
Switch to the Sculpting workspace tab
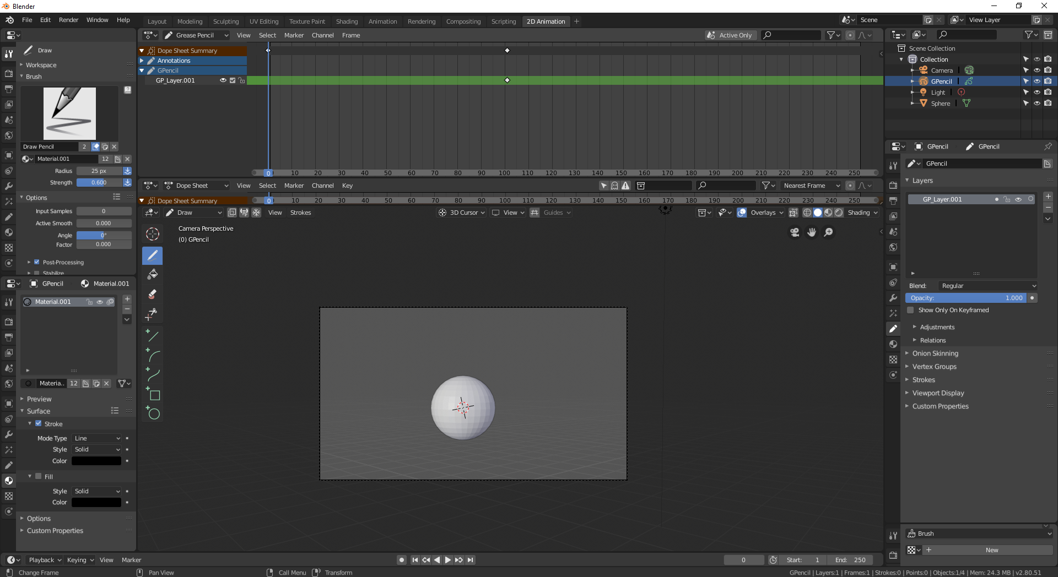pyautogui.click(x=226, y=21)
